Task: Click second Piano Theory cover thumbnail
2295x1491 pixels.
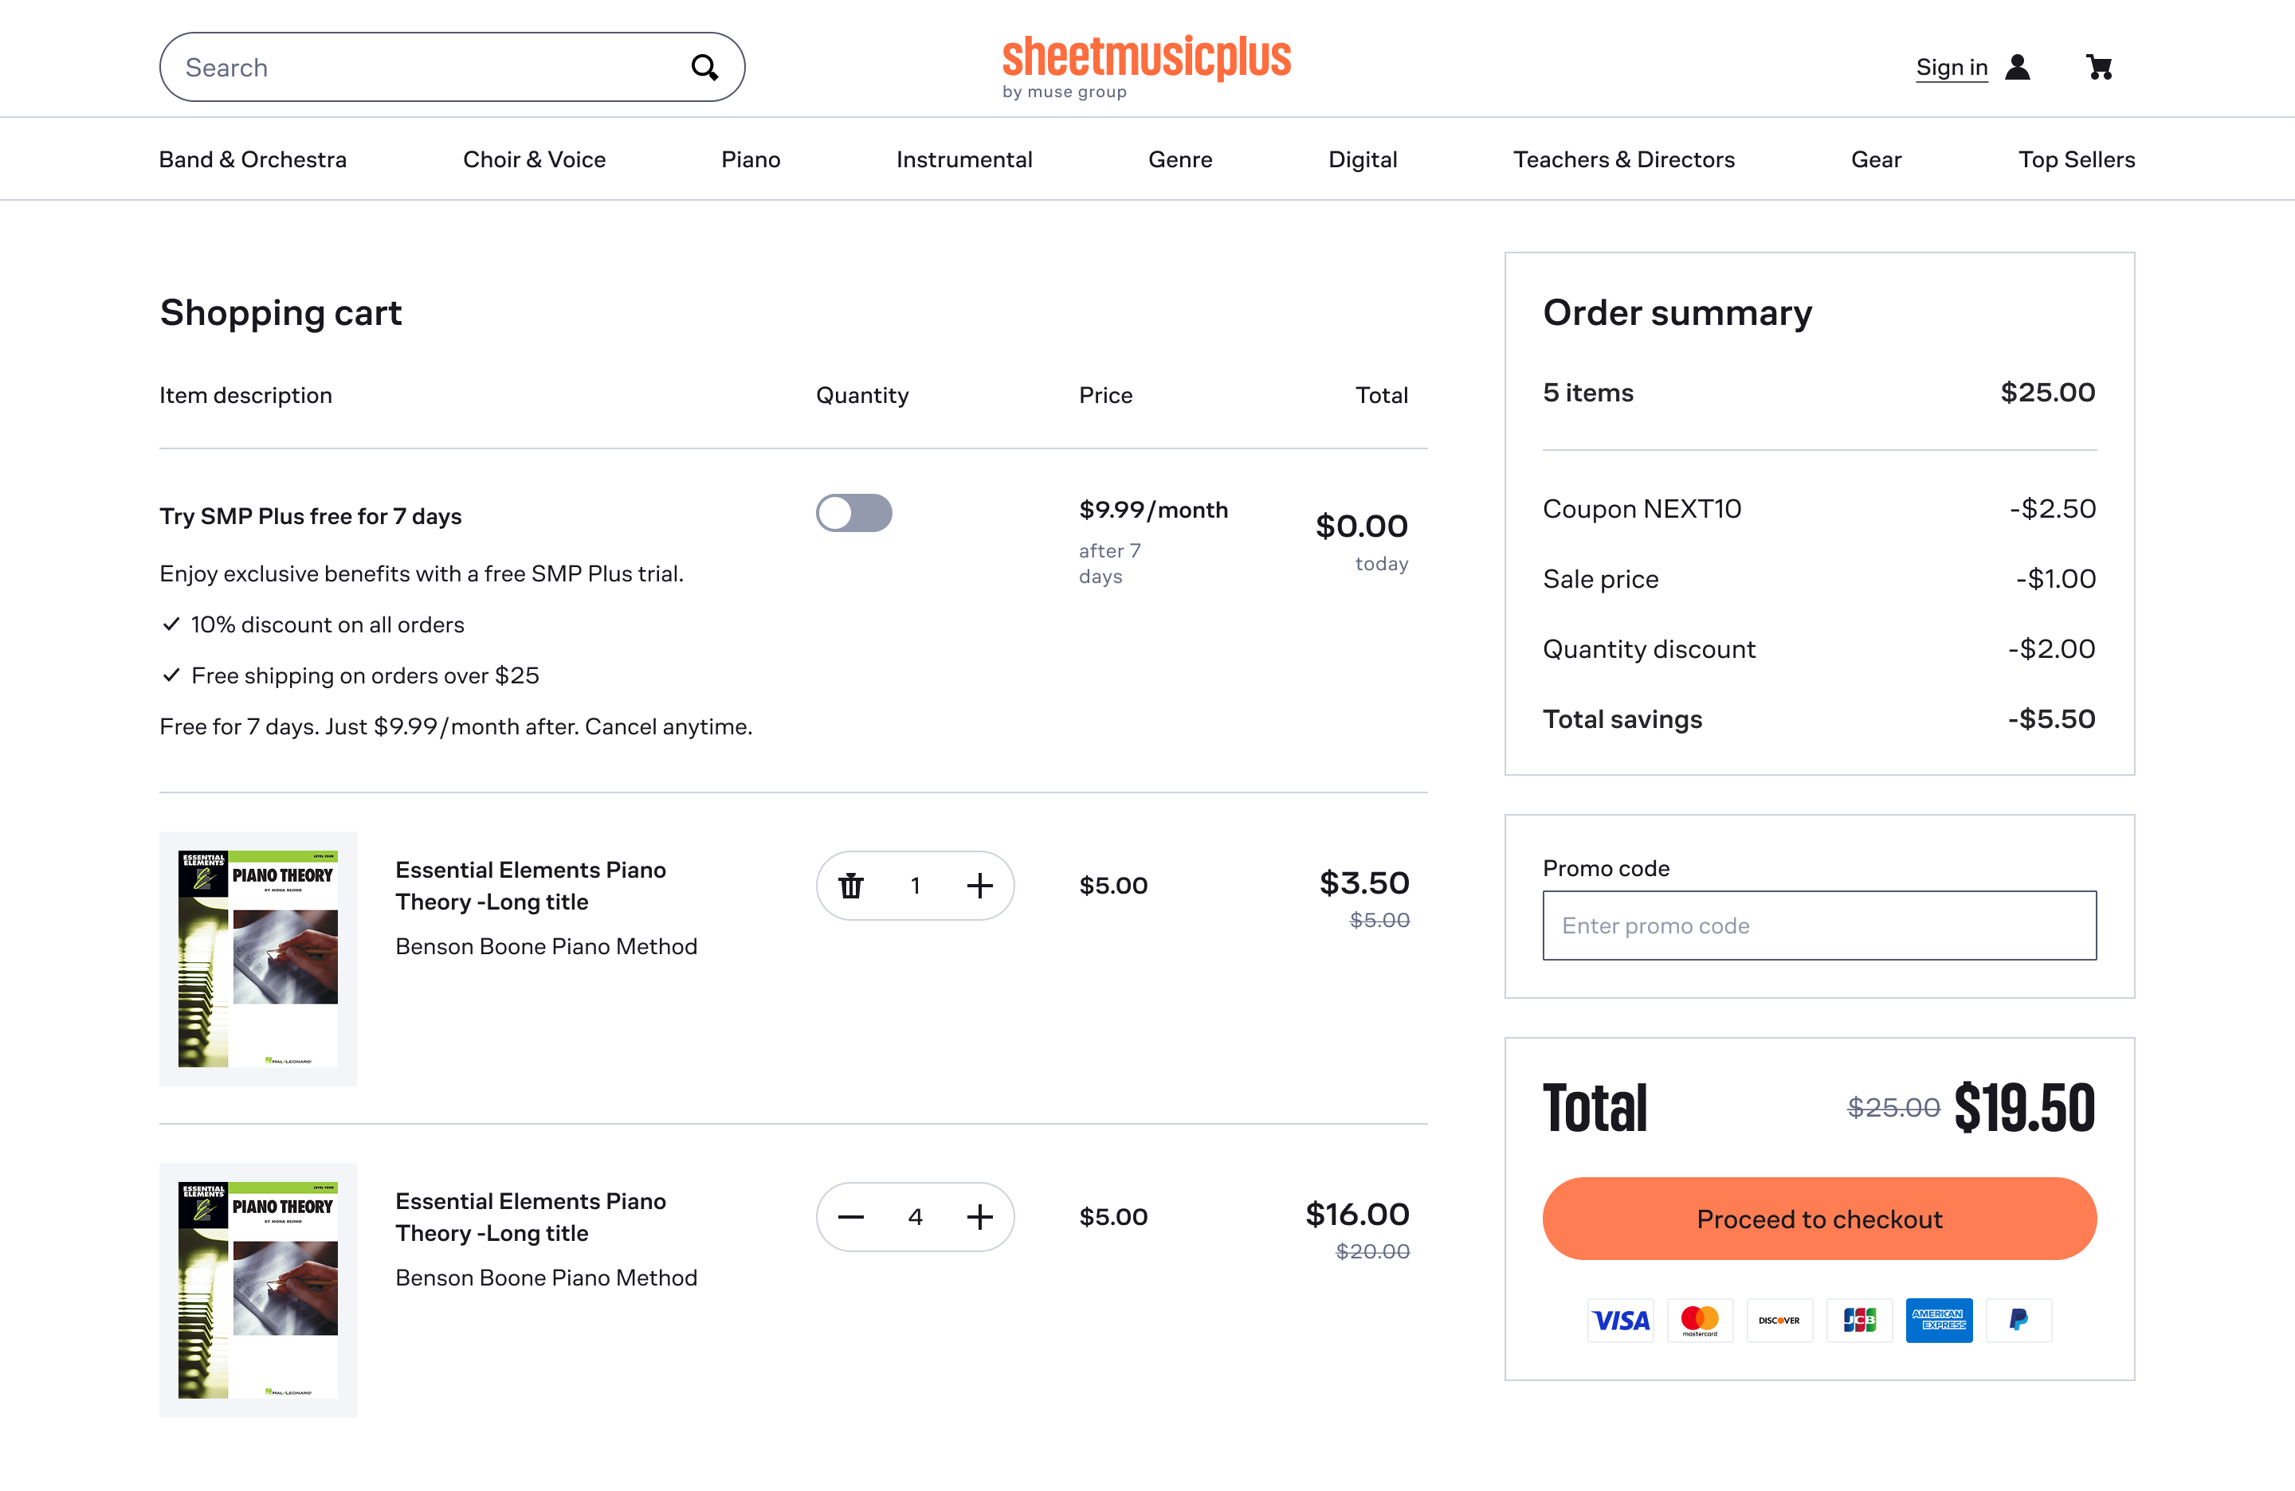Action: click(x=257, y=1289)
